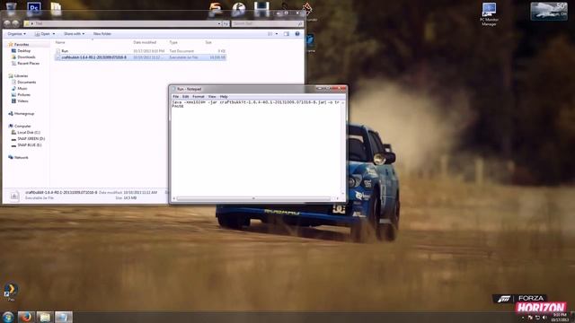Switch to Notepad via taskbar button

[64, 317]
